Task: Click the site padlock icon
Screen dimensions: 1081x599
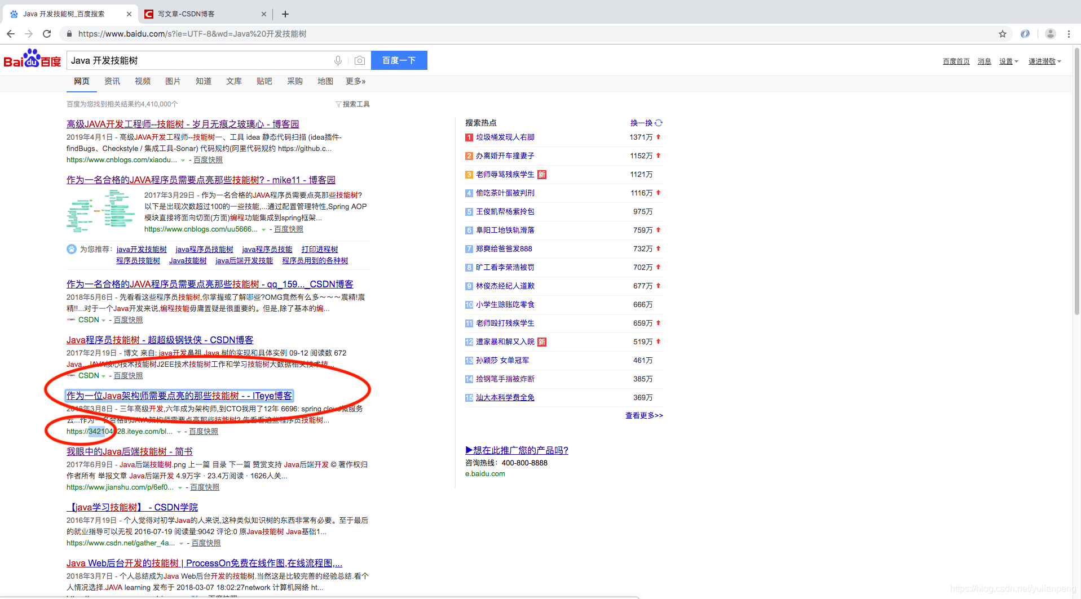Action: coord(69,34)
